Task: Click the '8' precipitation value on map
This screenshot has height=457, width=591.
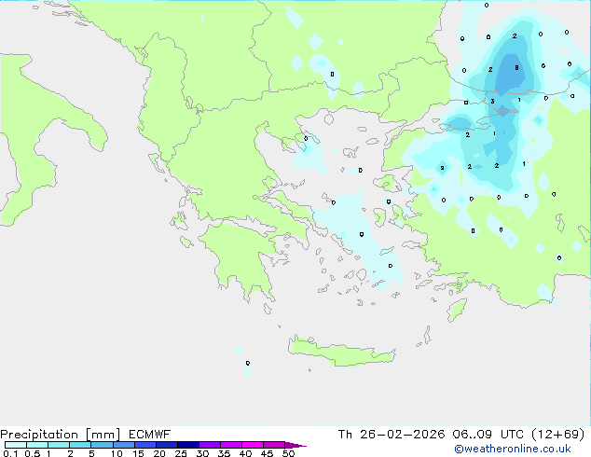Action: tap(516, 68)
